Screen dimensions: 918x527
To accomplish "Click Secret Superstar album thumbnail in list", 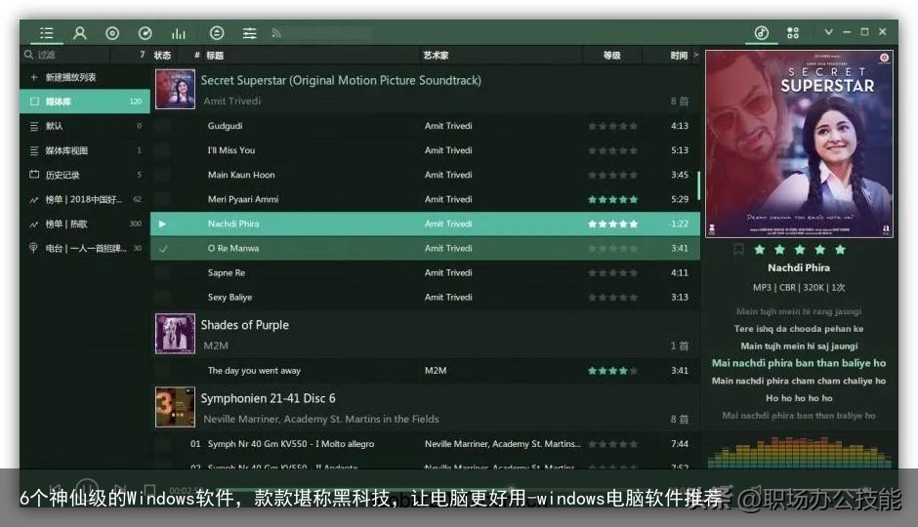I will point(175,89).
